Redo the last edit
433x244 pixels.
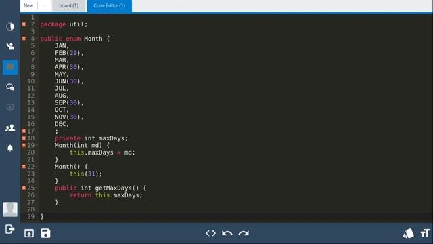(244, 233)
